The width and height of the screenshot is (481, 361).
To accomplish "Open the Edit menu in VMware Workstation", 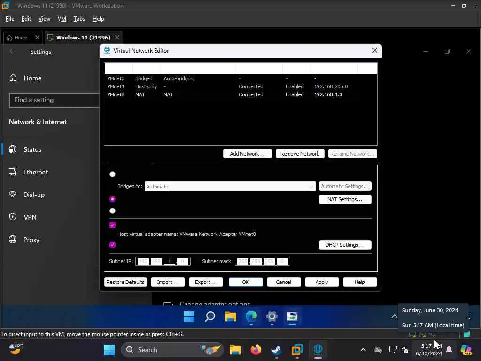I will [26, 19].
